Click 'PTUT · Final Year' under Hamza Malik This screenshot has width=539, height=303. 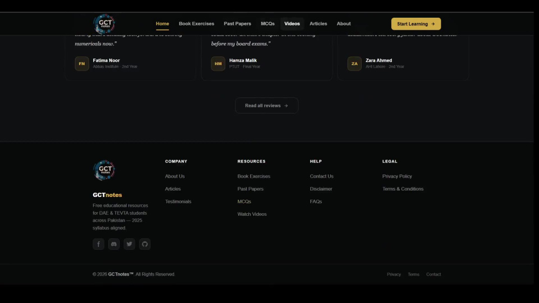coord(244,67)
